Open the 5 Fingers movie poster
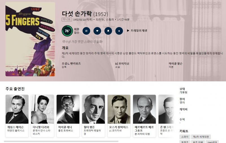 pos(30,39)
